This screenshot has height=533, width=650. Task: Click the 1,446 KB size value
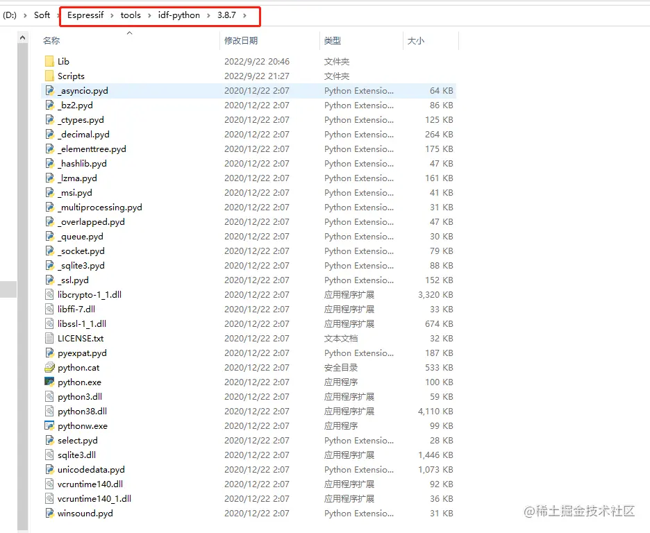435,455
